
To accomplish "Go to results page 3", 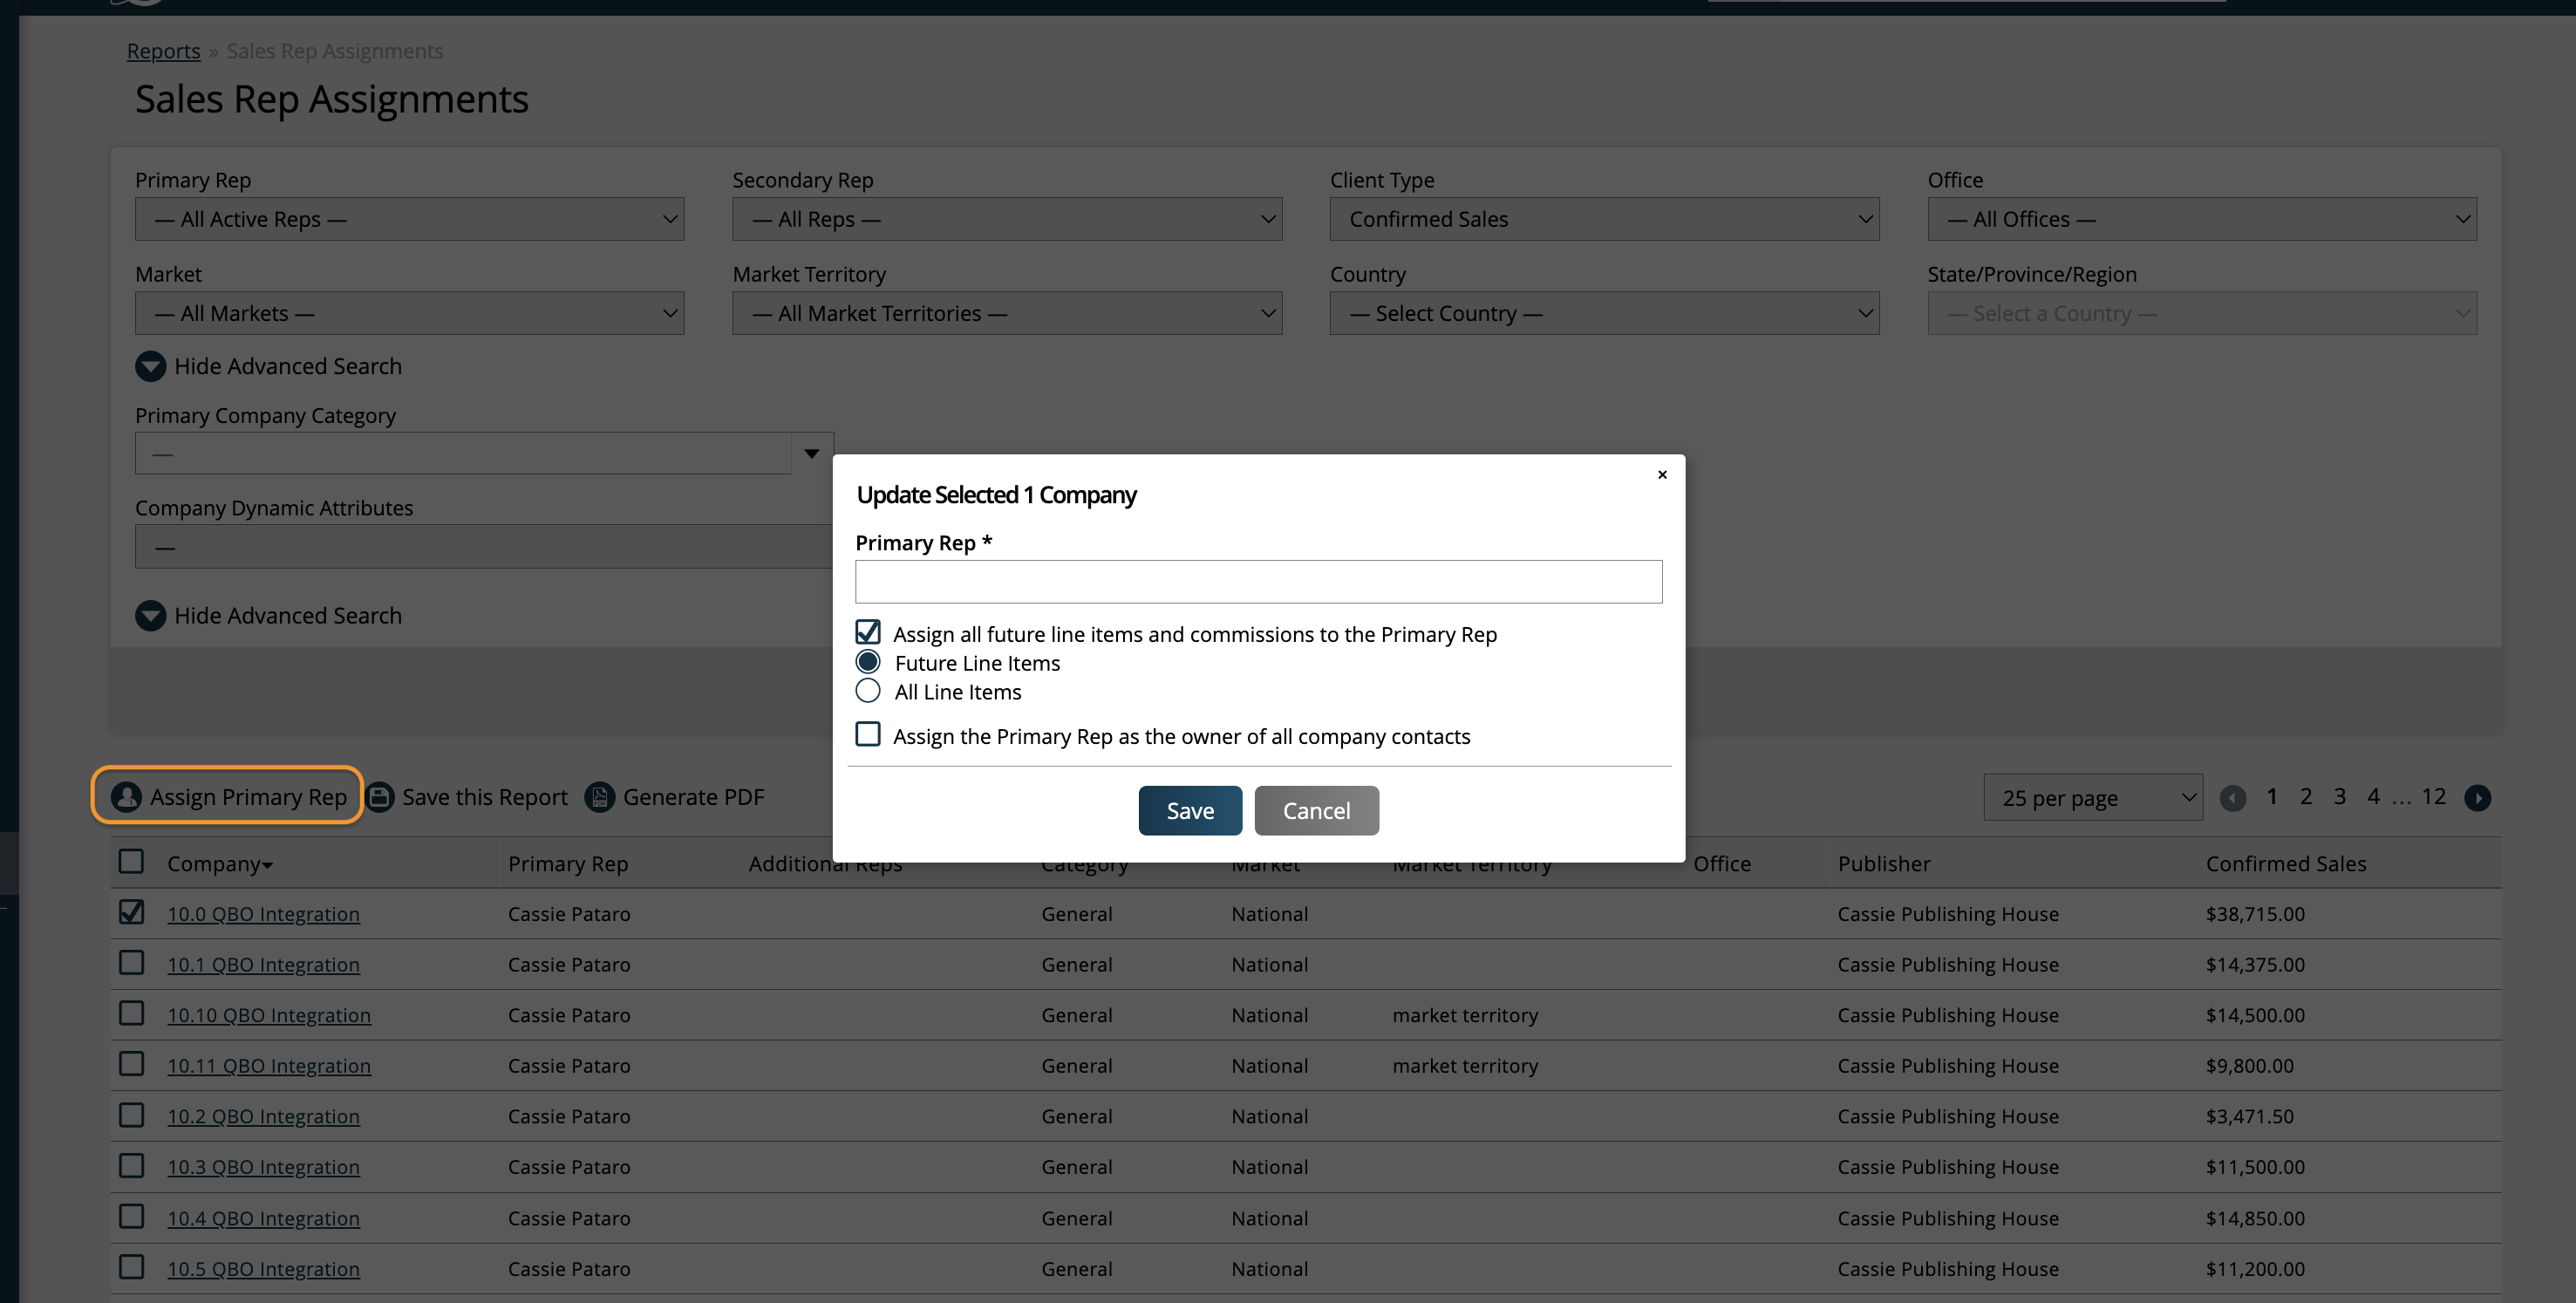I will 2339,796.
